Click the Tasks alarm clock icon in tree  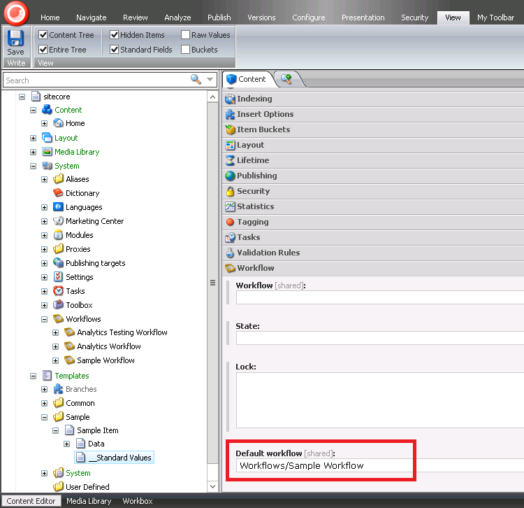click(x=58, y=291)
